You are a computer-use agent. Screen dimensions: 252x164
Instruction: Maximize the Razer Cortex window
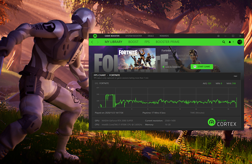(x=233, y=36)
